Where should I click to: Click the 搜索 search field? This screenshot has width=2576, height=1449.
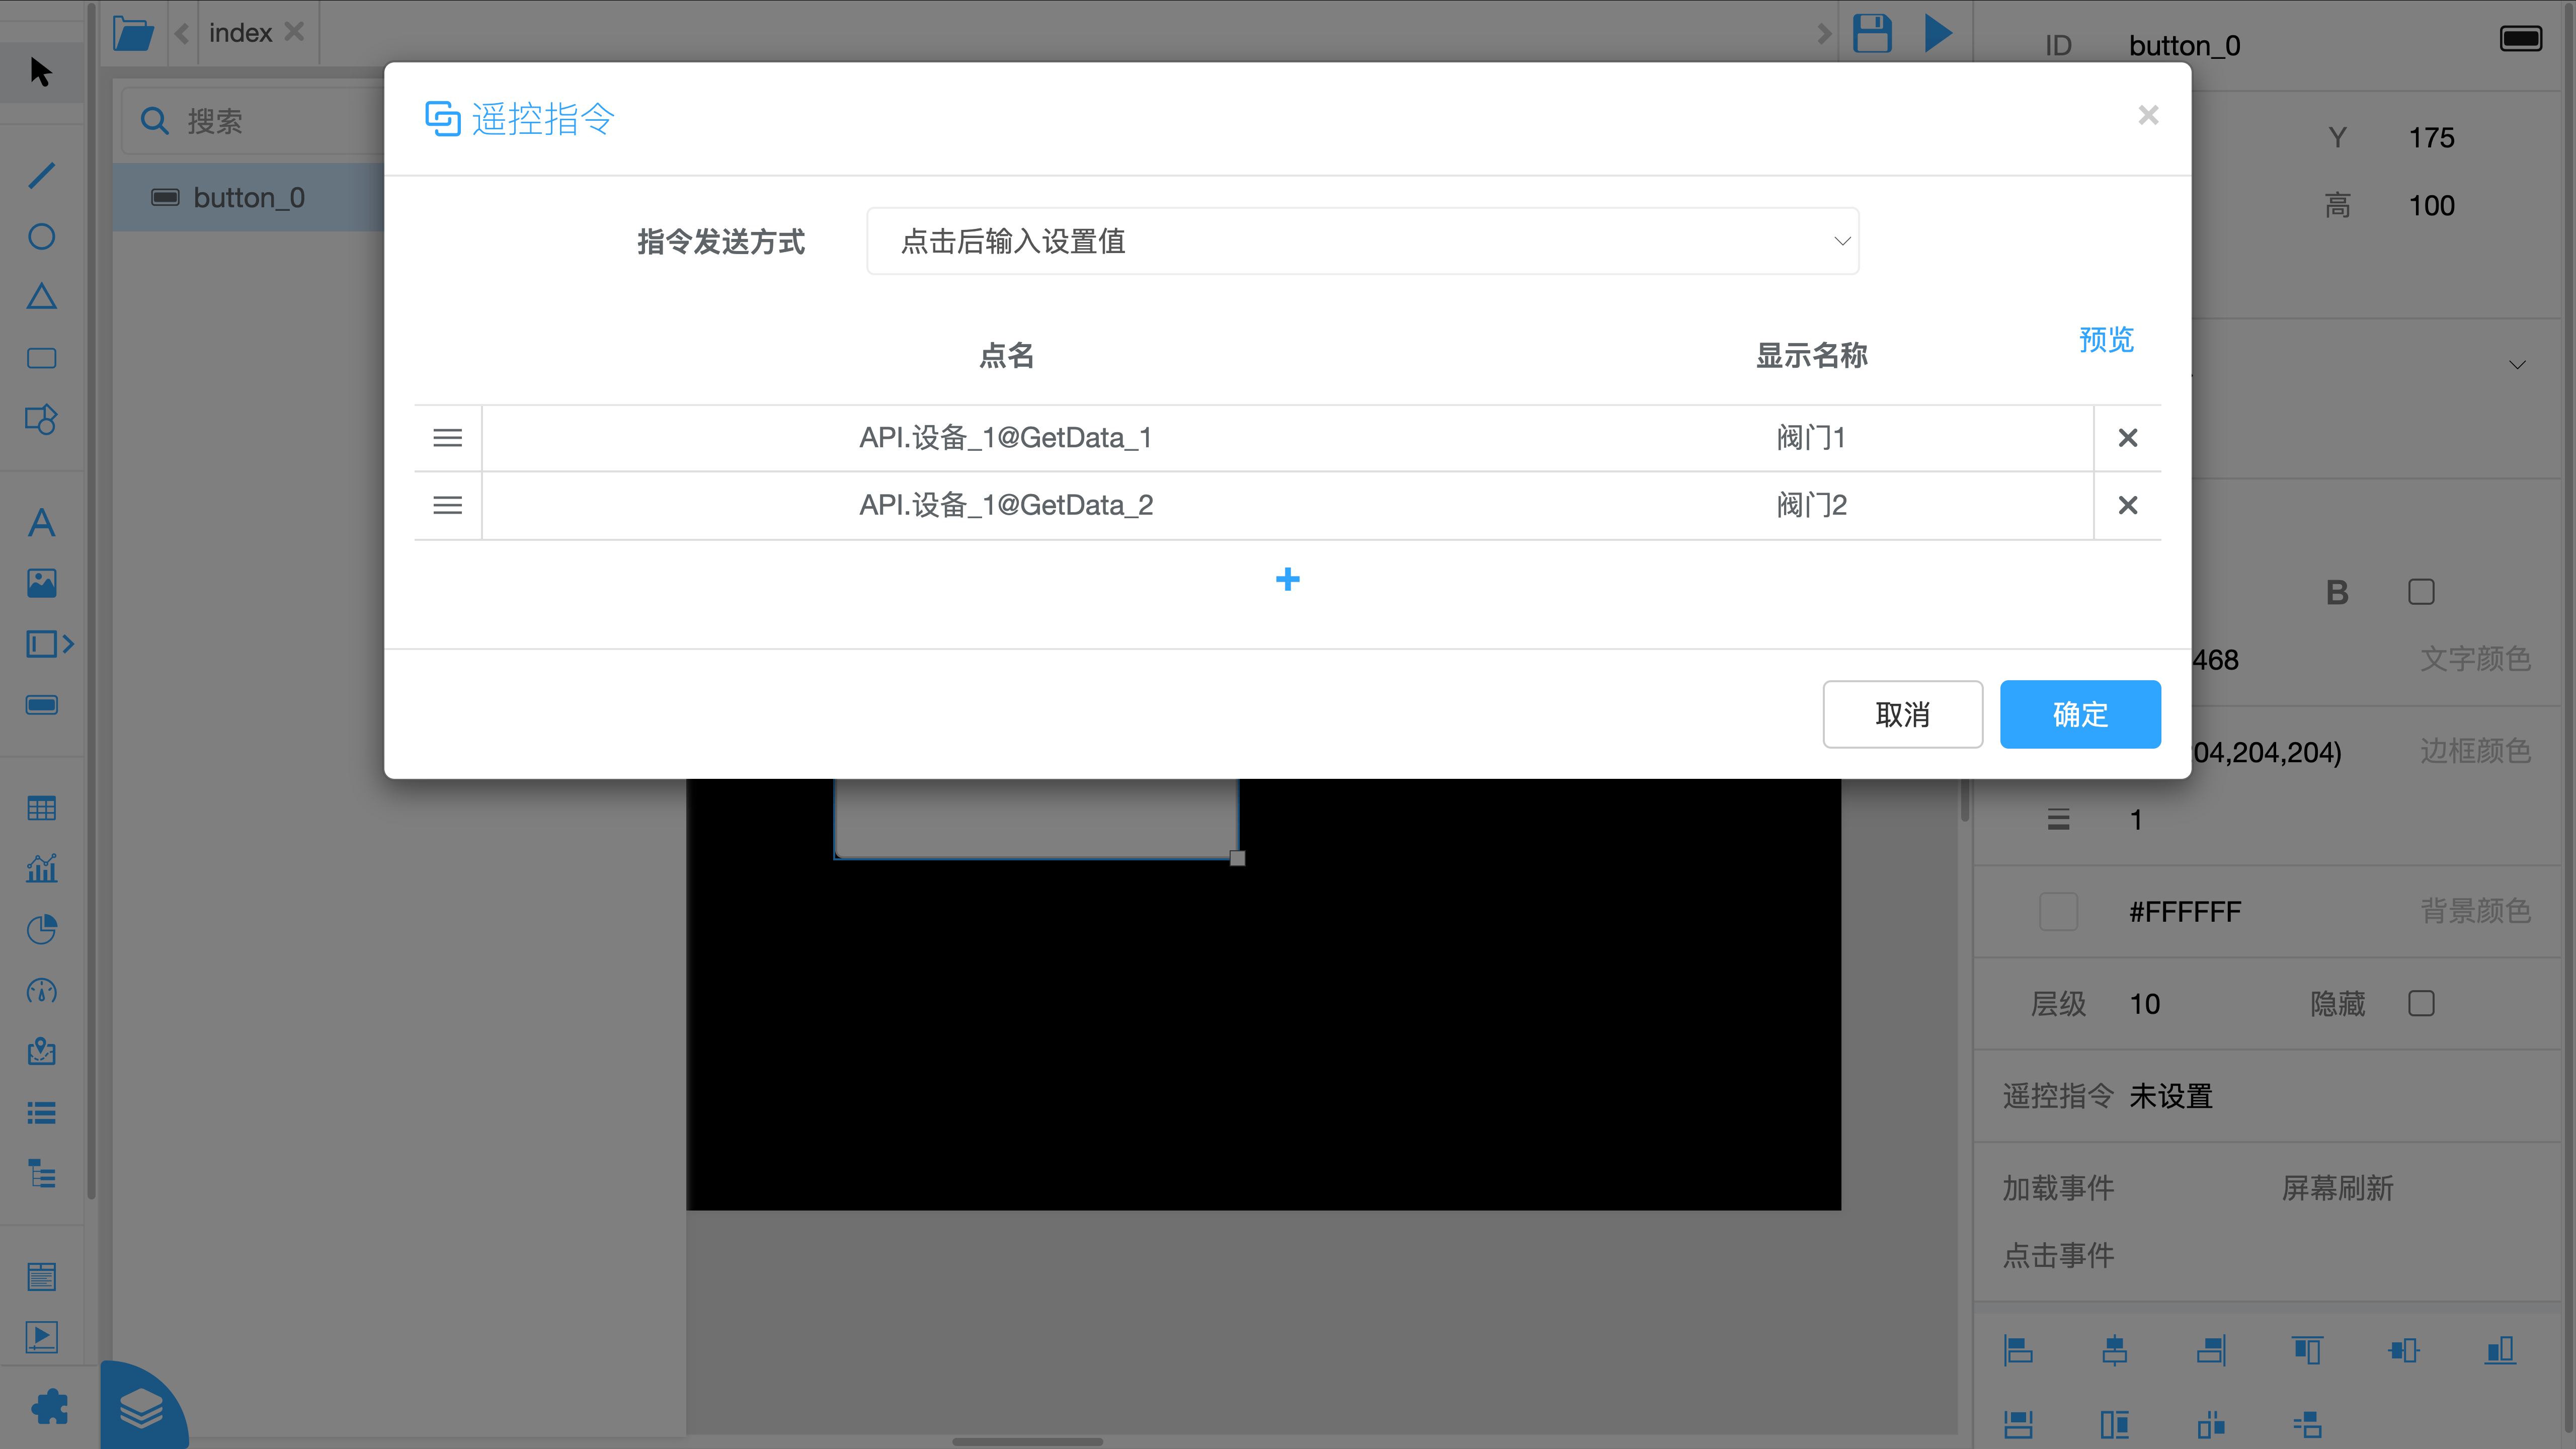point(254,121)
